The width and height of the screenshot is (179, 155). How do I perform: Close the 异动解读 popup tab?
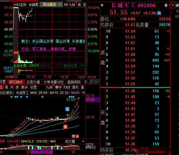pos(60,4)
